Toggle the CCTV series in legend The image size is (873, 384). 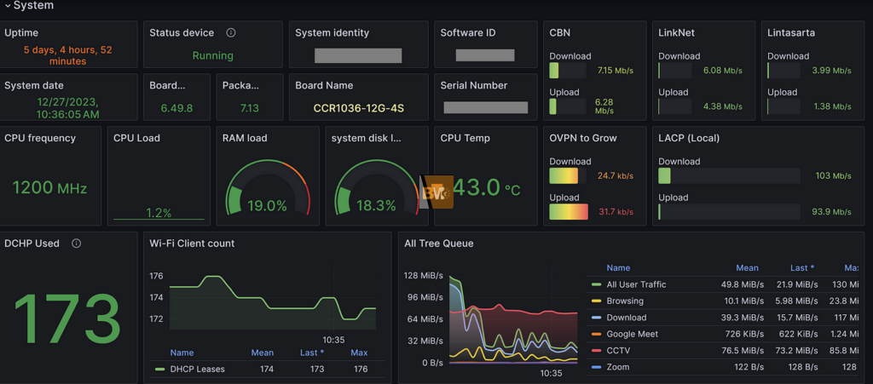pyautogui.click(x=617, y=350)
